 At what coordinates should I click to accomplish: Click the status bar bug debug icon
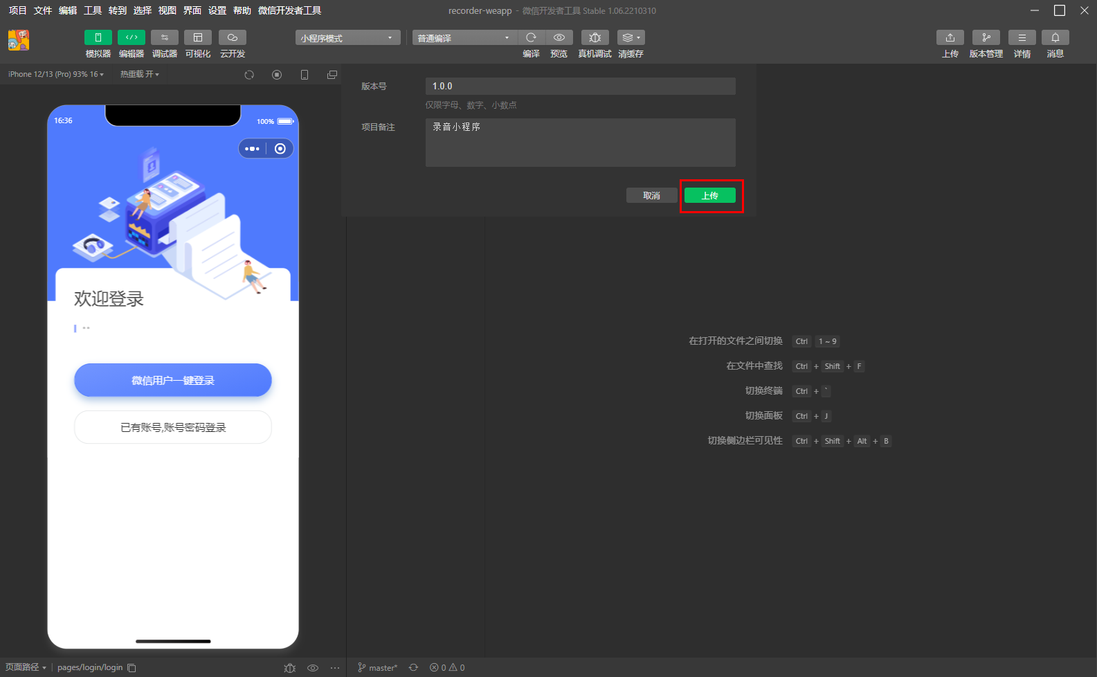click(x=290, y=668)
